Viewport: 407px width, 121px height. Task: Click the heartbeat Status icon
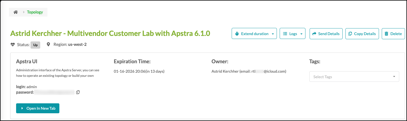click(x=12, y=44)
